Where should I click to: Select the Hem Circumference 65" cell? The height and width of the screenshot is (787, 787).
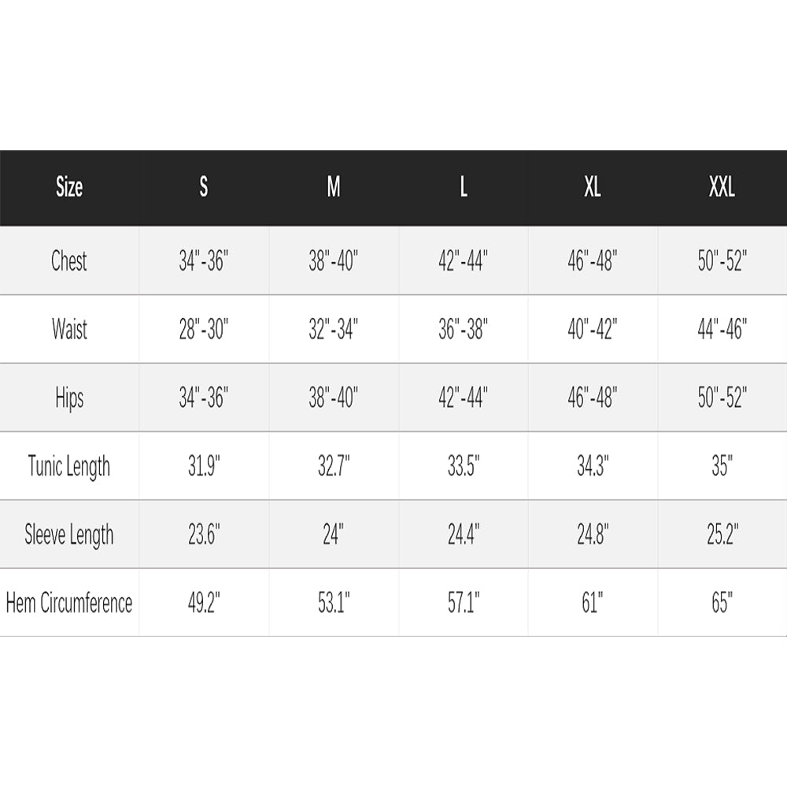pos(722,603)
